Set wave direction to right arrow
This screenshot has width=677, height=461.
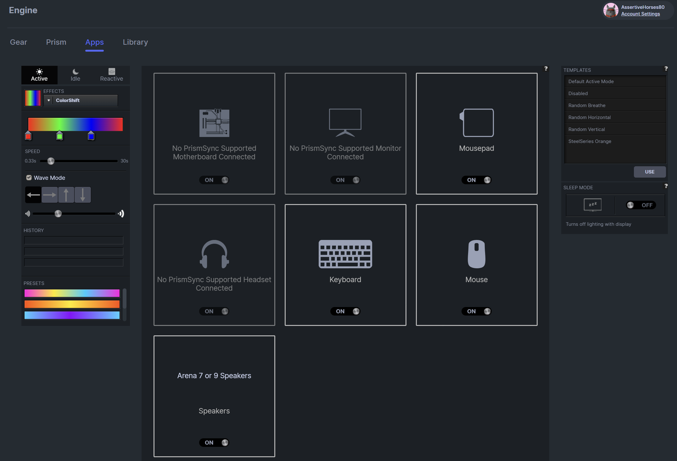[x=50, y=195]
